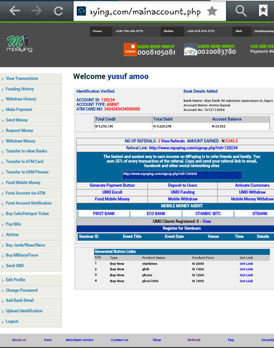Click the mpaying logo

point(19,44)
